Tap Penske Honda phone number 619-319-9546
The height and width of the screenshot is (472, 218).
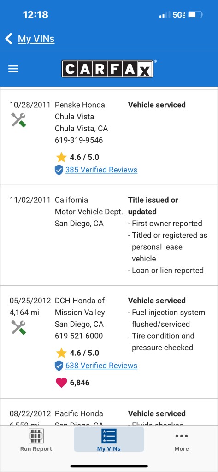click(x=79, y=140)
